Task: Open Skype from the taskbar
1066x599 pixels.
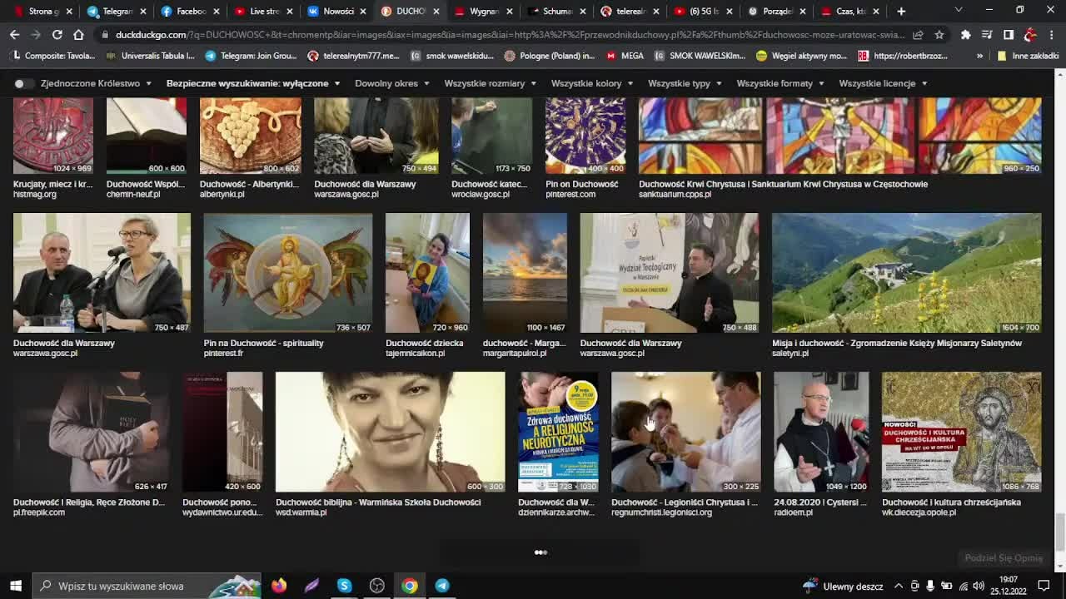Action: coord(344,586)
